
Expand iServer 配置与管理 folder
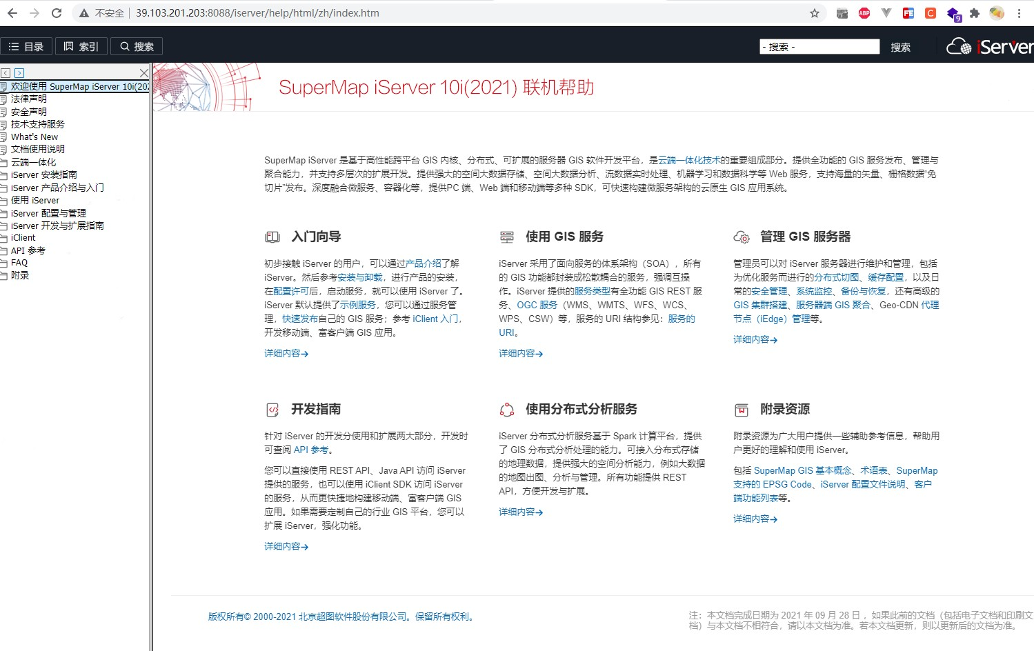tap(48, 213)
